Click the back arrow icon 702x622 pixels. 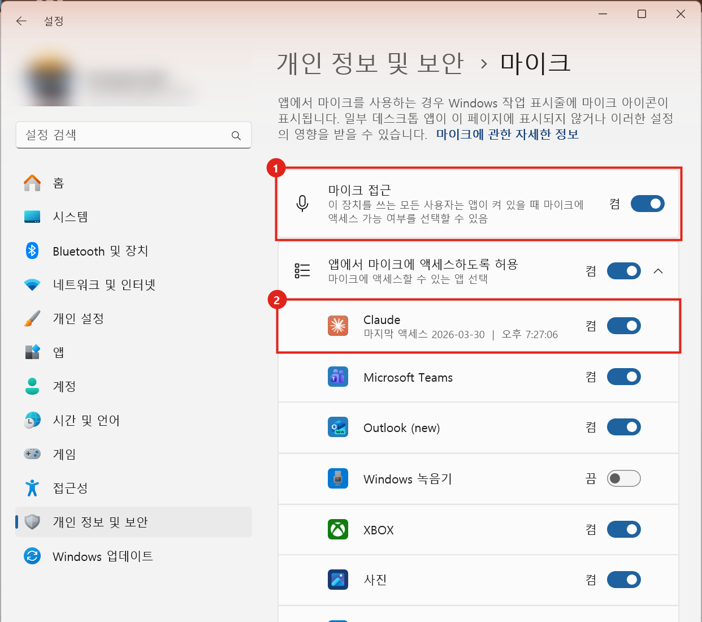[21, 21]
